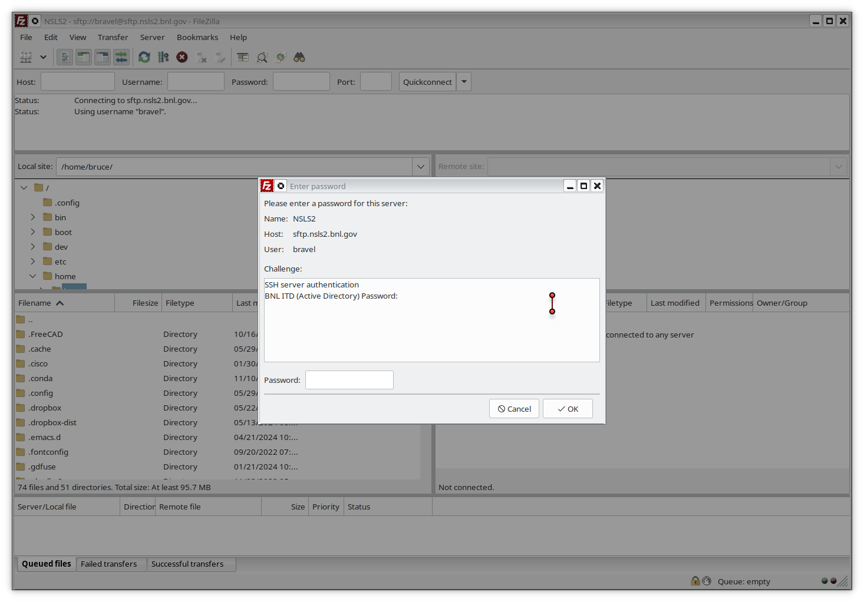Open the Edit menu
The width and height of the screenshot is (864, 602).
[x=51, y=37]
